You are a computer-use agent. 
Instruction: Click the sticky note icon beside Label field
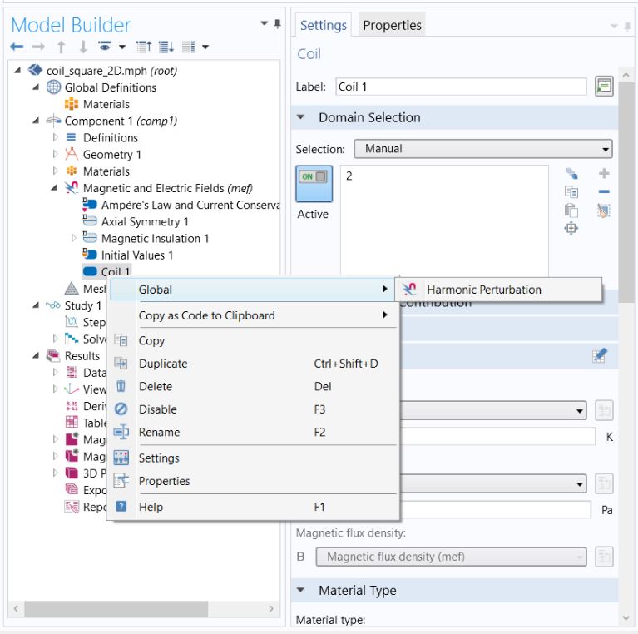pos(604,87)
